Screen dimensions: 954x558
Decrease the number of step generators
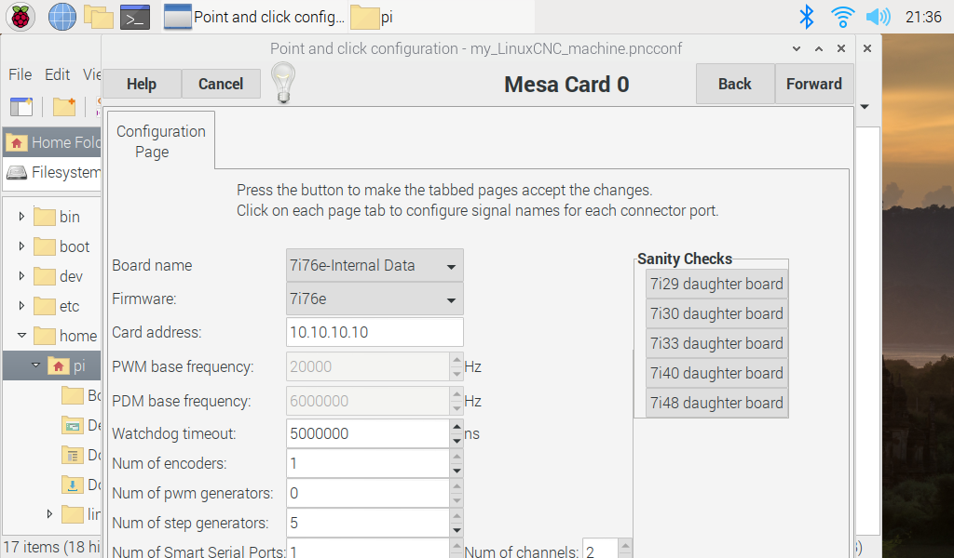[457, 530]
